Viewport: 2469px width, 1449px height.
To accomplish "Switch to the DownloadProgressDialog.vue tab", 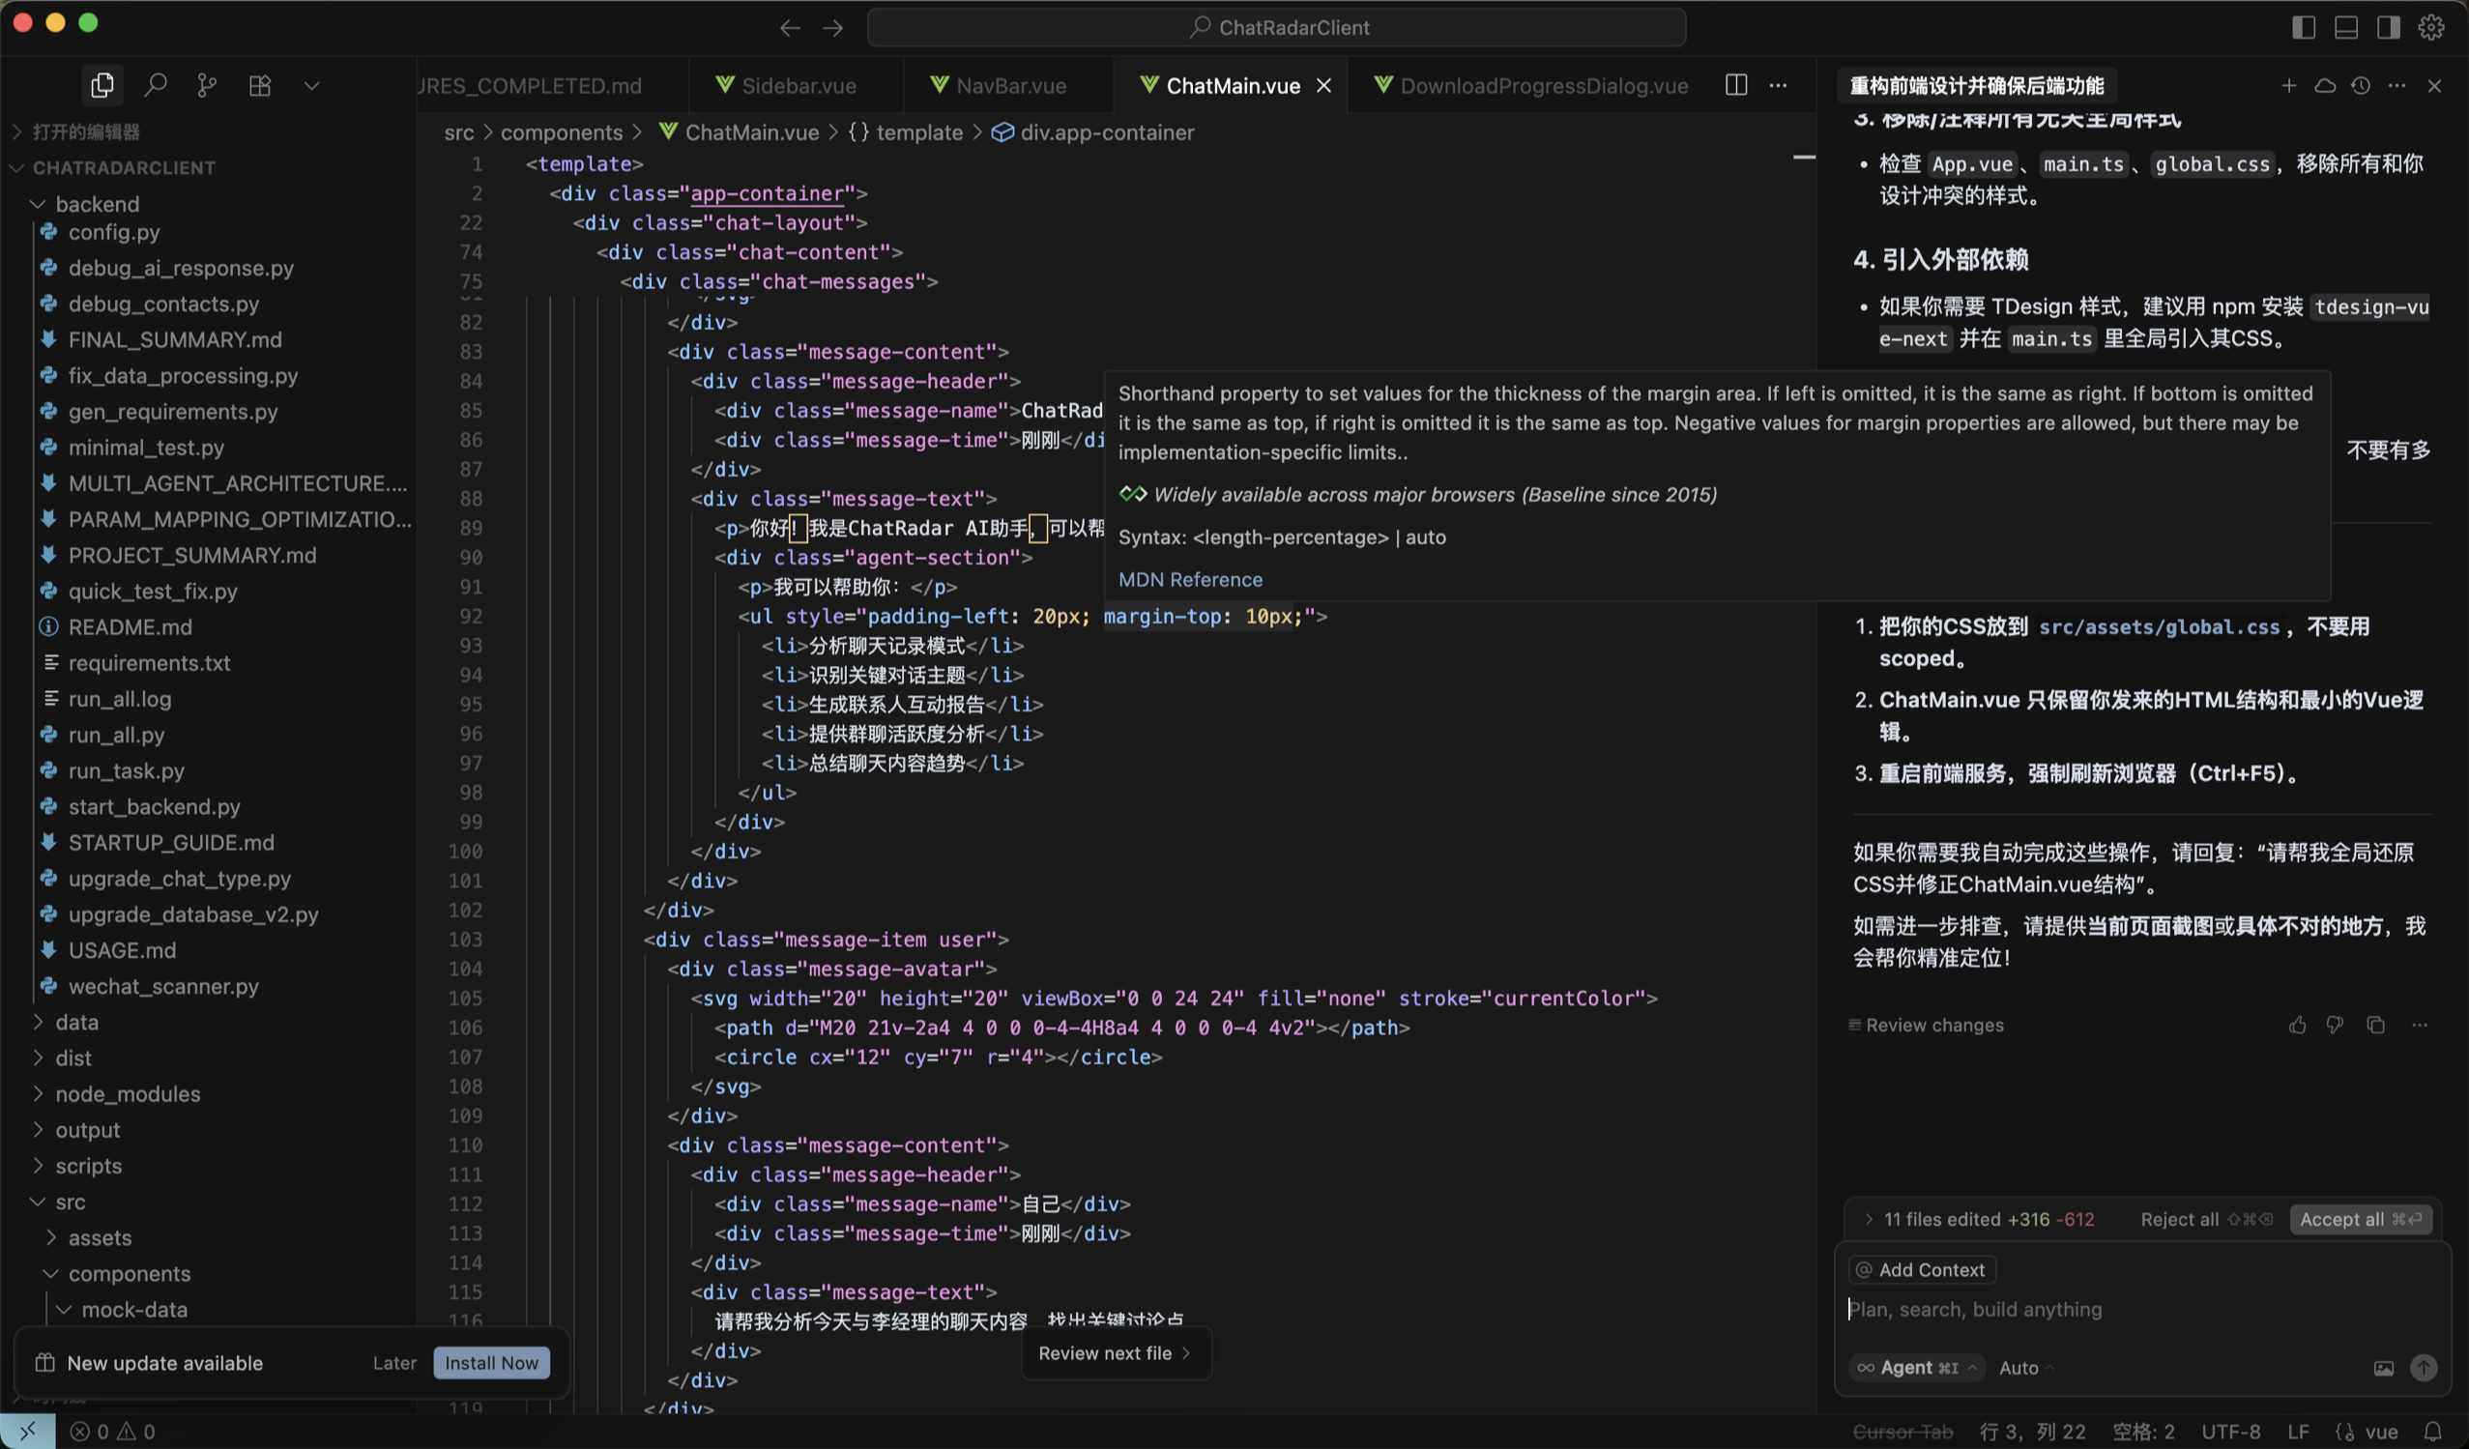I will (x=1530, y=85).
